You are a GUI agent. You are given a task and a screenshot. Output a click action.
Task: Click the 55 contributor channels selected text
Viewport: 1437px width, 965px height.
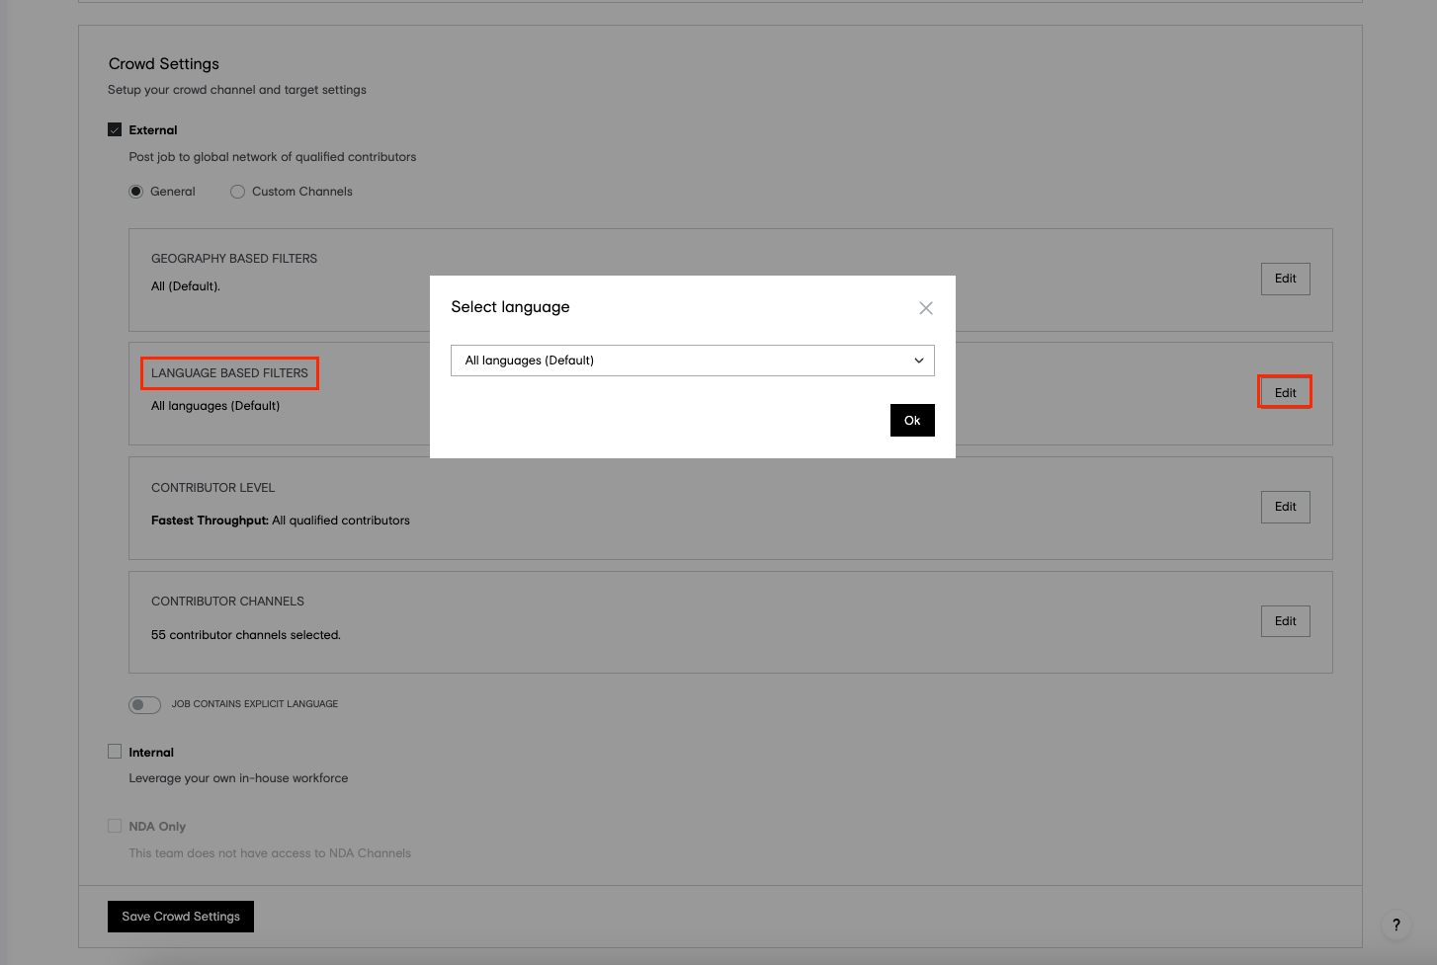click(x=246, y=635)
